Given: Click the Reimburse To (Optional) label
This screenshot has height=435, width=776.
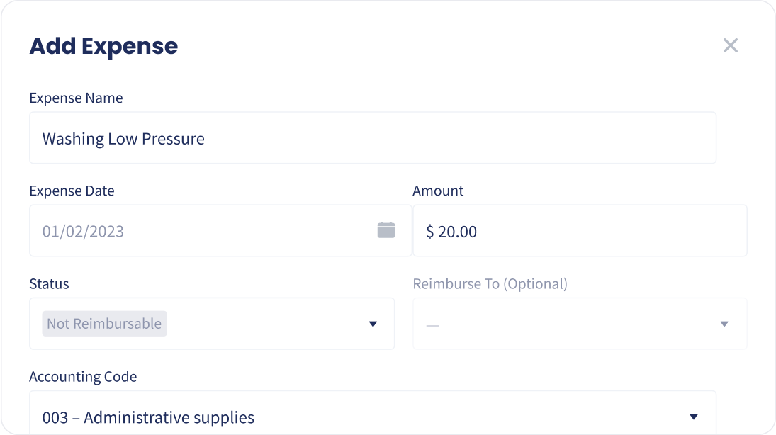Looking at the screenshot, I should click(490, 284).
